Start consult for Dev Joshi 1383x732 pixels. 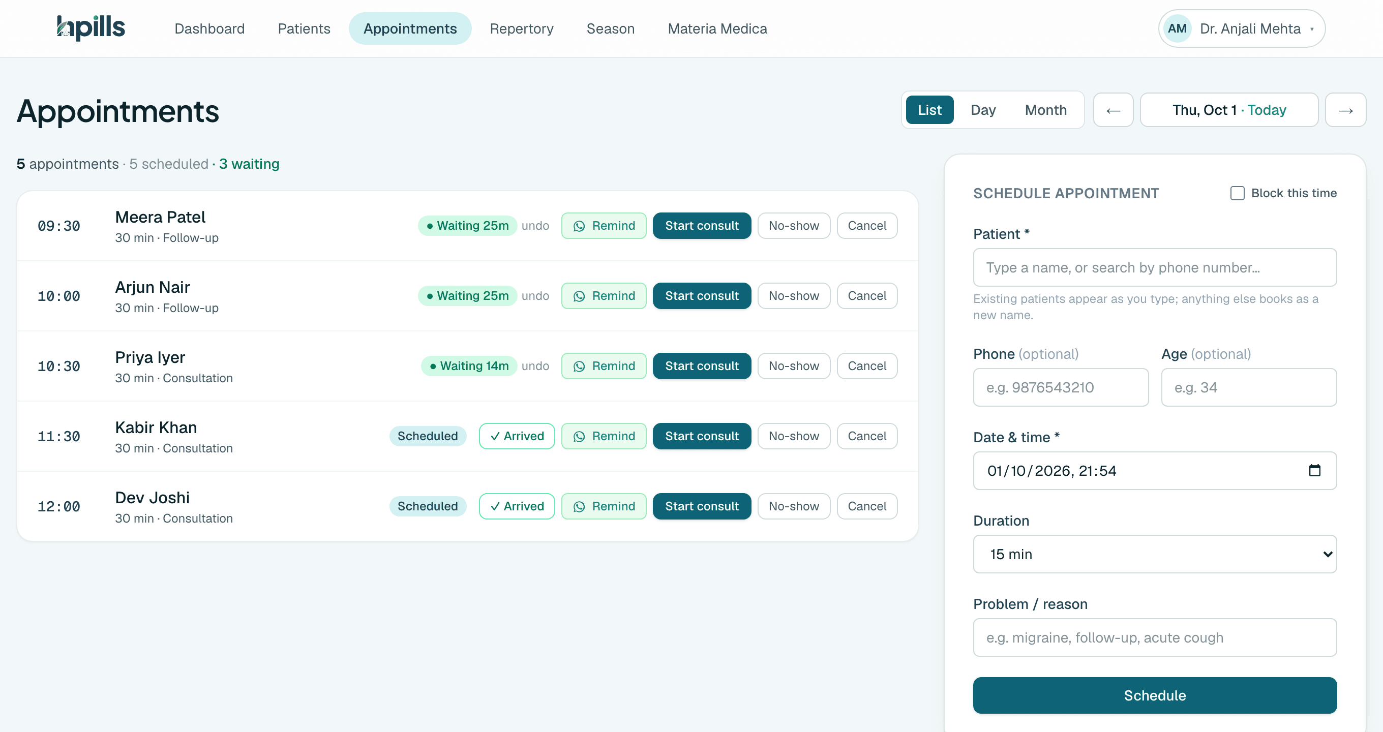tap(702, 506)
